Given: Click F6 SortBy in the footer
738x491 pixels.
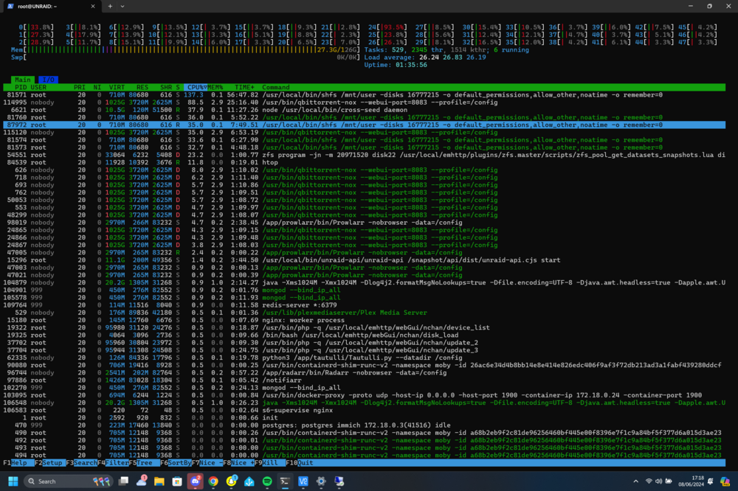Looking at the screenshot, I should 176,463.
